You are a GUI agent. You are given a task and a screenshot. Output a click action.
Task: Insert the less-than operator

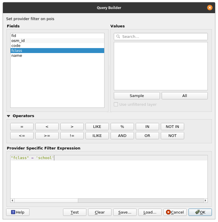[x=47, y=126]
